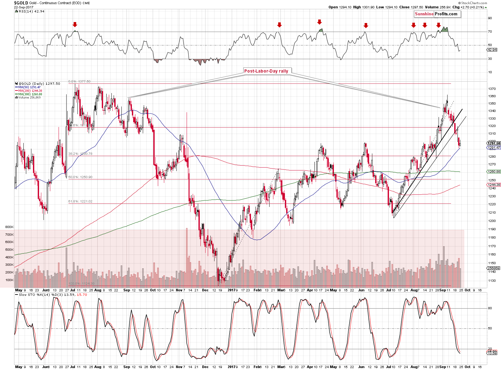This screenshot has height=370, width=501.
Task: Click the Chg +2.70 (+0.21%) value
Action: point(470,7)
